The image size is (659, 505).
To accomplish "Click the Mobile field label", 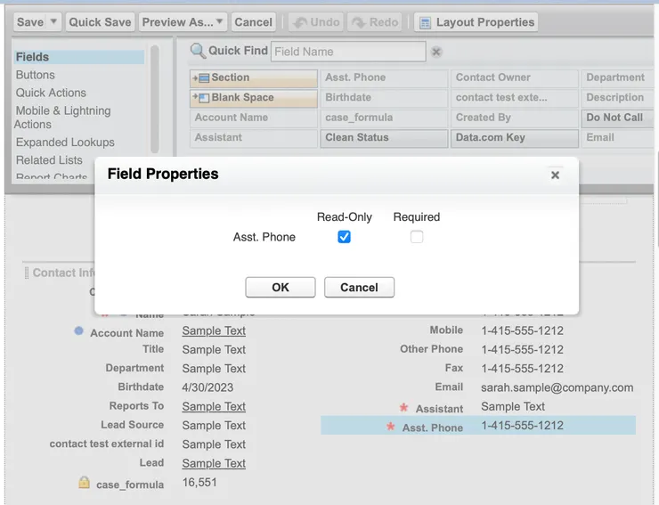I will pyautogui.click(x=446, y=330).
